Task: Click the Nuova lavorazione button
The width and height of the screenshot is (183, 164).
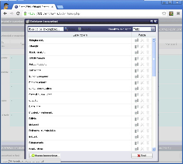Action: point(45,156)
